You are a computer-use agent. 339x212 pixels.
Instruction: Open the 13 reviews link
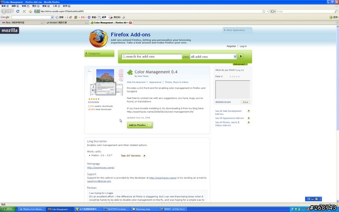[x=93, y=102]
